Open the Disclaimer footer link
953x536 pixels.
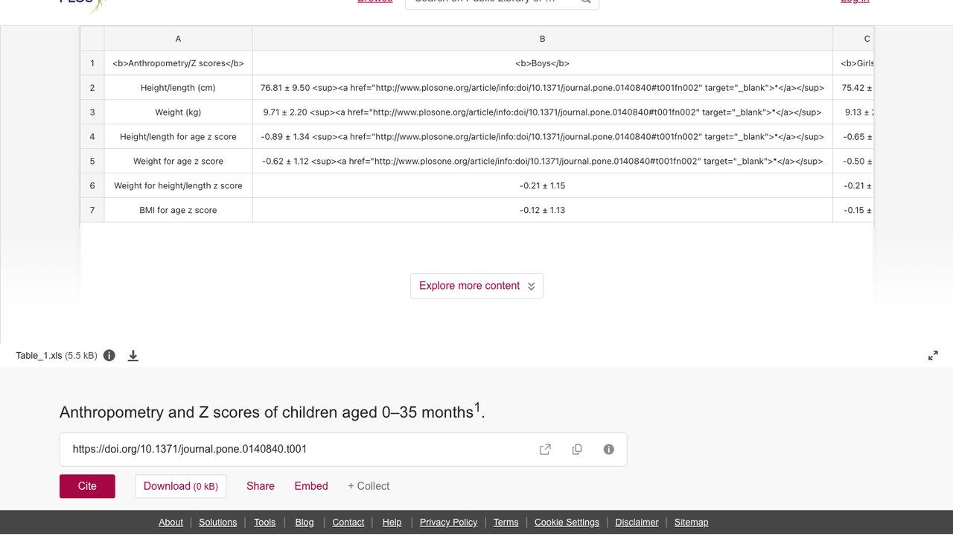[x=637, y=523]
